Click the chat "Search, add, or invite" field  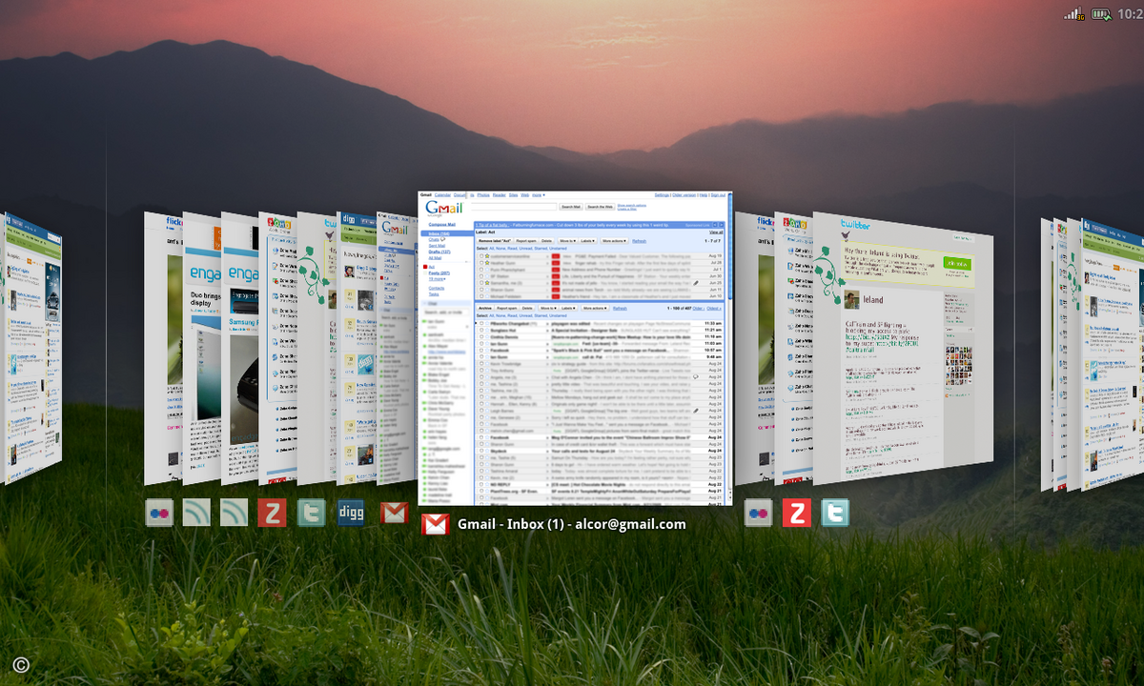pos(446,312)
